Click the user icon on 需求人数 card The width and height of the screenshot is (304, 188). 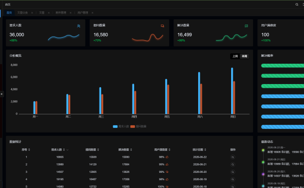click(79, 26)
